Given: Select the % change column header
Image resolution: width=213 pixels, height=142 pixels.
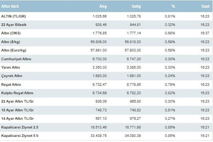Looking at the screenshot, I should click(173, 6).
